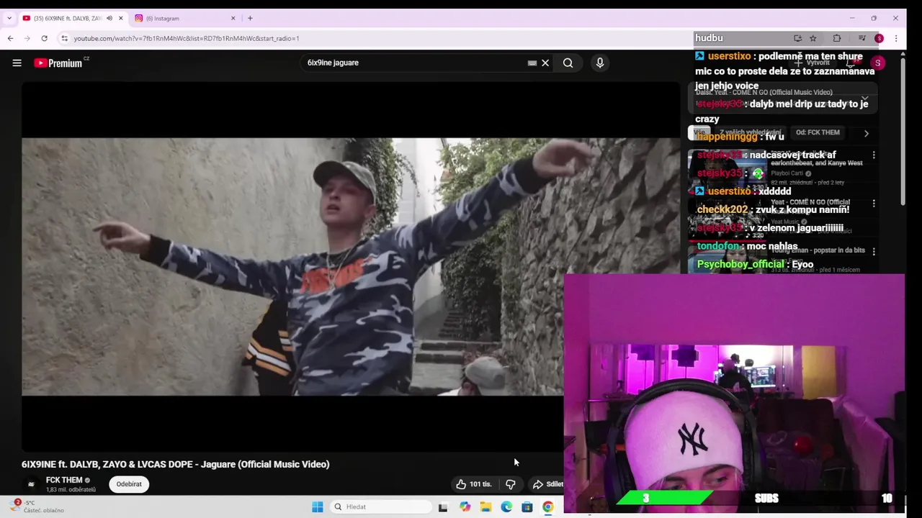Screen dimensions: 922x518
Task: Reload the page
Action: pos(45,38)
